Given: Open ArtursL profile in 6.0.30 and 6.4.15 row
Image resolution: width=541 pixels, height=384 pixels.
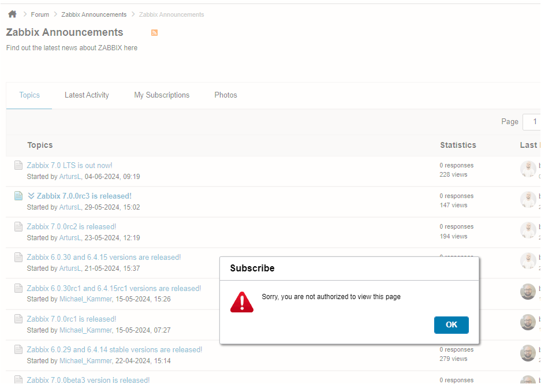Looking at the screenshot, I should point(70,269).
